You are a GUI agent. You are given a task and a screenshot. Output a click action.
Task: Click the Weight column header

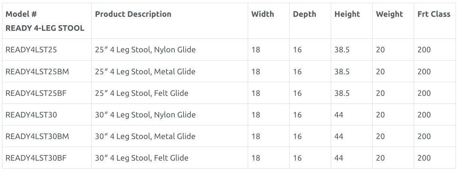(x=389, y=14)
